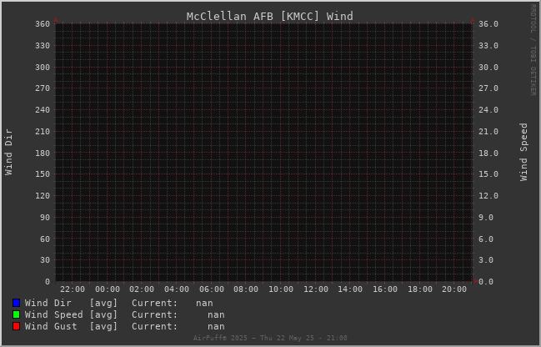This screenshot has height=347, width=541.
Task: Click the red arrow at the x-axis end
Action: (476, 281)
